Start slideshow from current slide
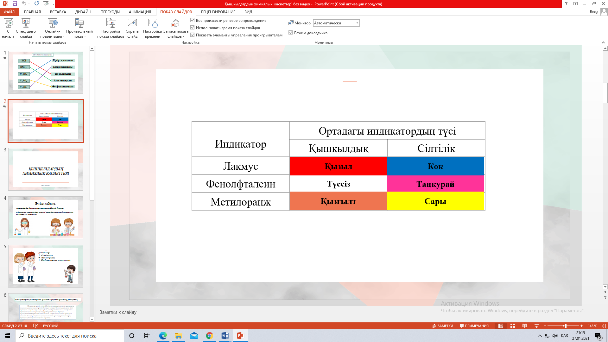 click(26, 23)
